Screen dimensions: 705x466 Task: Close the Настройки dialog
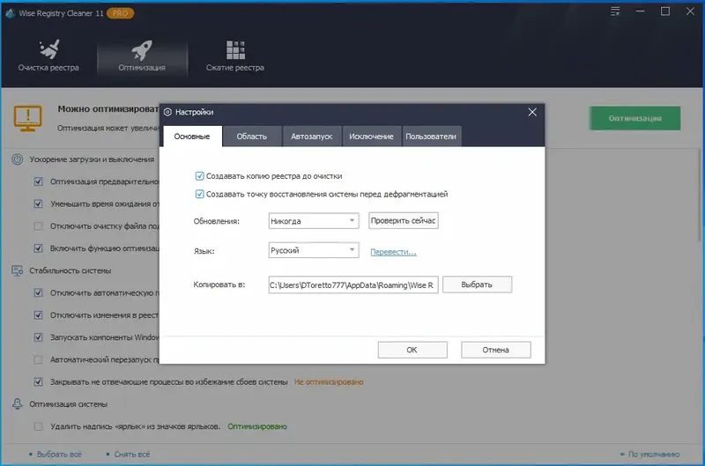[x=532, y=112]
